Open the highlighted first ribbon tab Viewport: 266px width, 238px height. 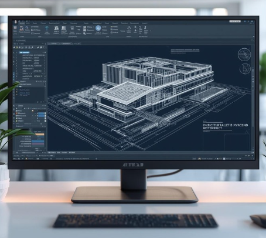pyautogui.click(x=22, y=23)
